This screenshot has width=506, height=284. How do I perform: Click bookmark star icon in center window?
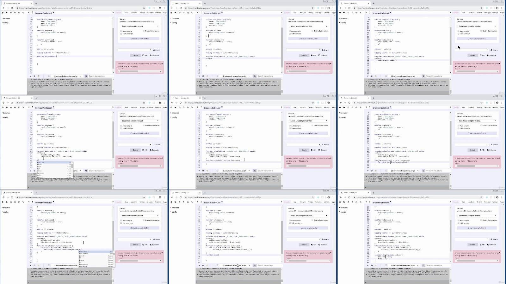pyautogui.click(x=312, y=103)
